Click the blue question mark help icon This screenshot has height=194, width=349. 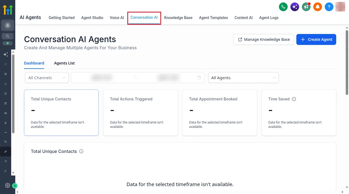coord(329,7)
